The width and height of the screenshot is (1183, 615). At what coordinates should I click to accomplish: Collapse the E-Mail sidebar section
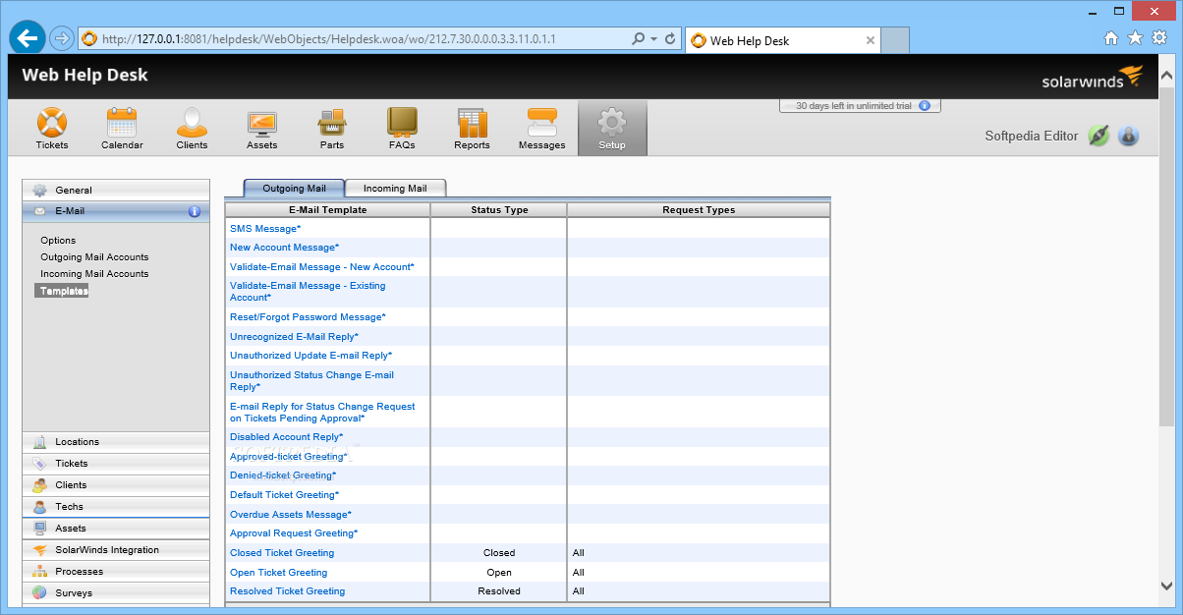[x=116, y=211]
